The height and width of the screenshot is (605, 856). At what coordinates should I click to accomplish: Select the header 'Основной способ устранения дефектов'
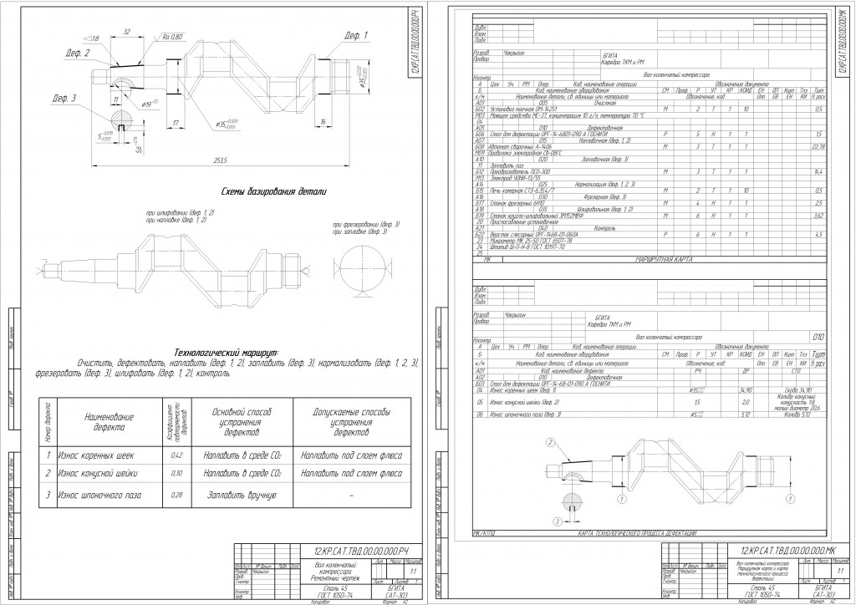pos(242,422)
